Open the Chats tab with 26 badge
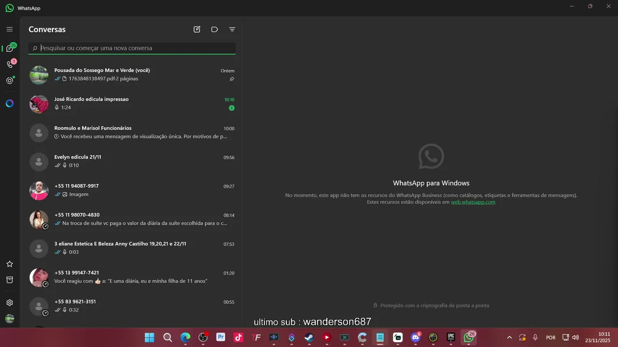The height and width of the screenshot is (347, 618). (10, 48)
